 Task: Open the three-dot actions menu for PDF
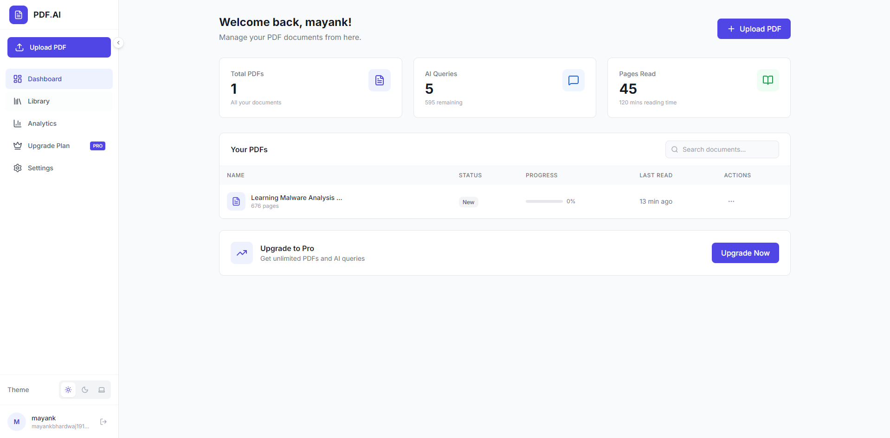pos(731,201)
